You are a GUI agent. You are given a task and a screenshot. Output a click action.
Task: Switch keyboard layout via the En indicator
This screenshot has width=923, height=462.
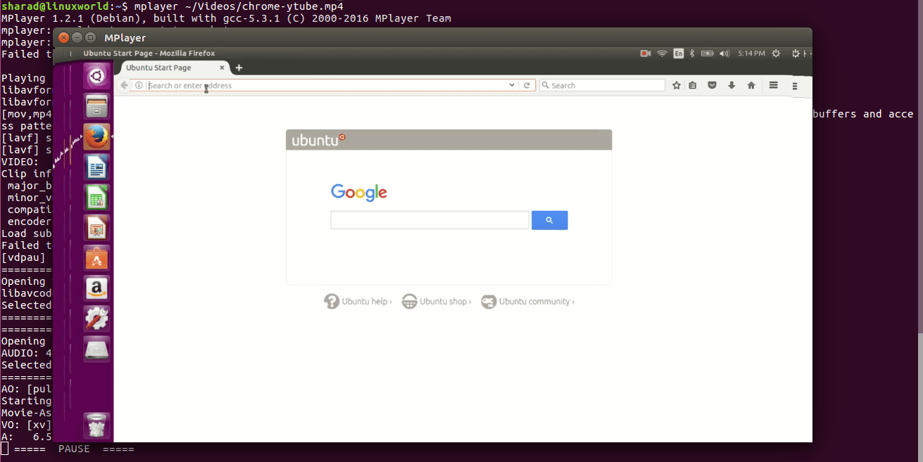coord(678,53)
